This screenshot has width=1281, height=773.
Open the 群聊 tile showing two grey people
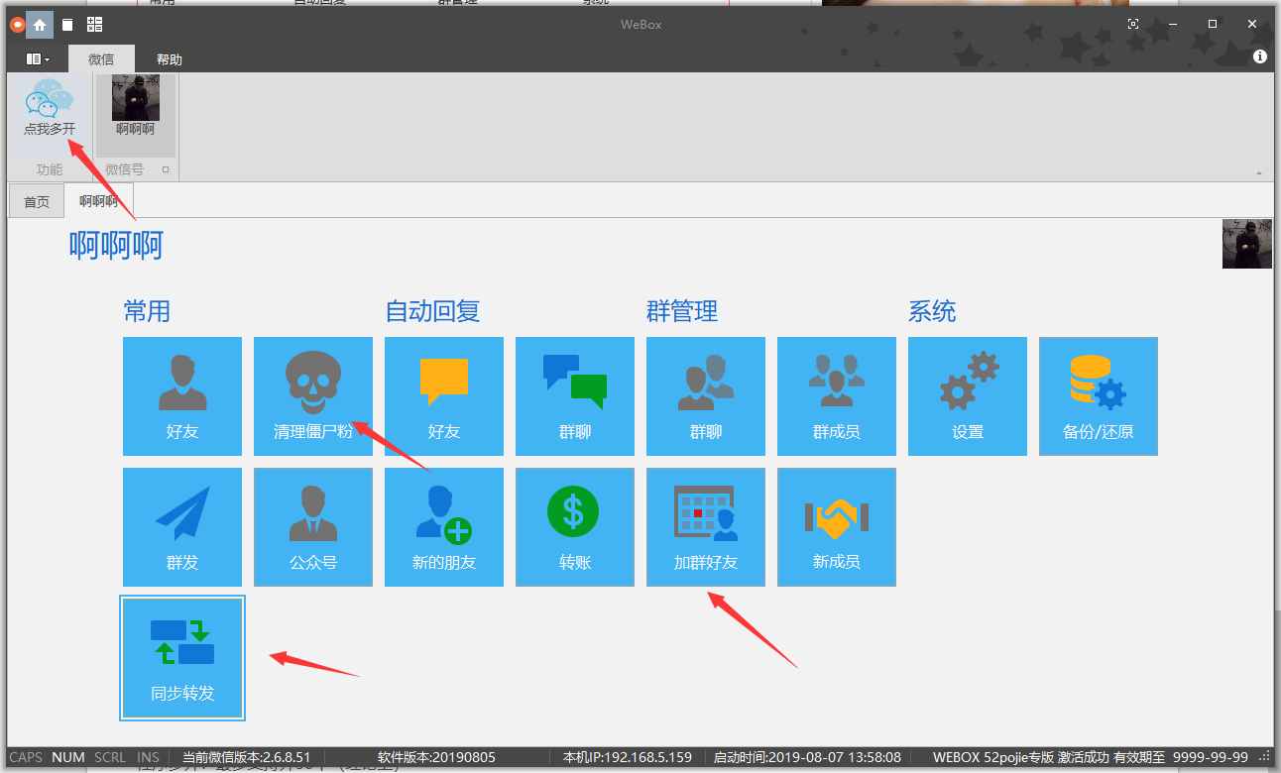706,396
